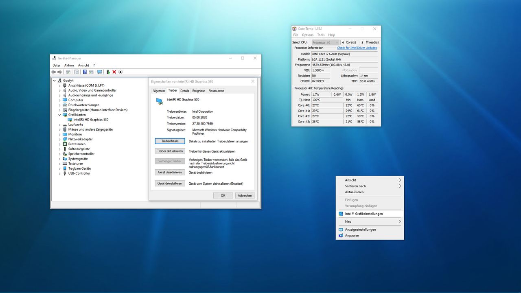Click the Speichercontroller tree icon
The height and width of the screenshot is (293, 521).
(x=65, y=154)
